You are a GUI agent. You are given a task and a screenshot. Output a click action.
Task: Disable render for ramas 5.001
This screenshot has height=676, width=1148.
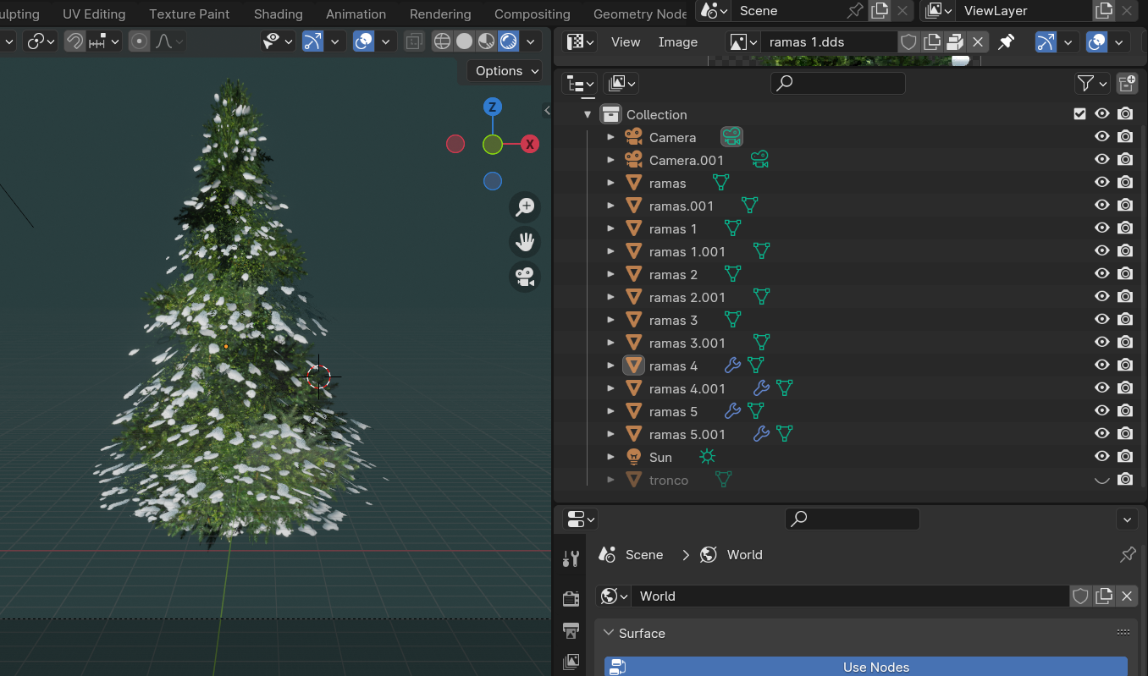pyautogui.click(x=1125, y=434)
